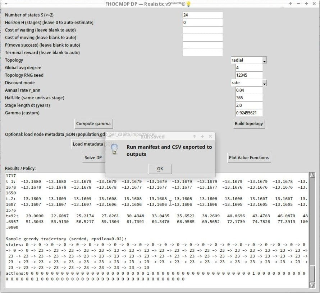Minimize the main FHOC MDP DP window
The image size is (320, 293).
click(x=298, y=4)
